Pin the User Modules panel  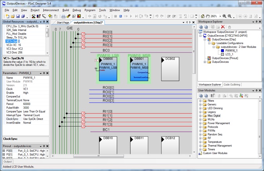click(x=257, y=90)
